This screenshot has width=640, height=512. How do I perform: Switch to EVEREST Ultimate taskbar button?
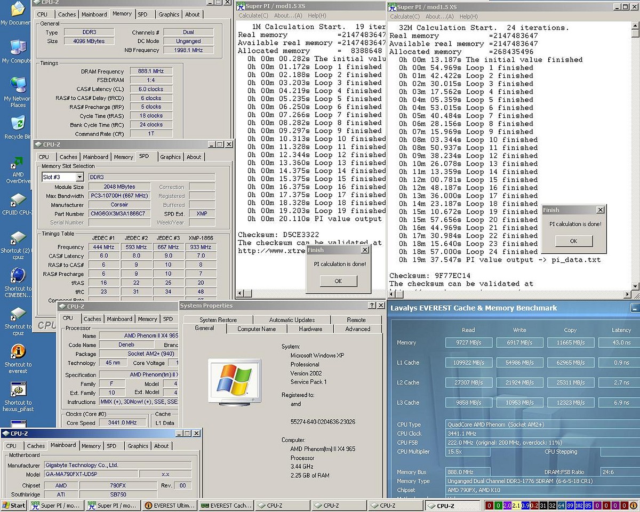pos(169,506)
